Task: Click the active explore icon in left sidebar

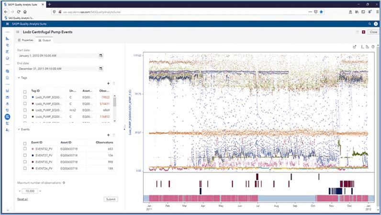Action: tap(7, 117)
